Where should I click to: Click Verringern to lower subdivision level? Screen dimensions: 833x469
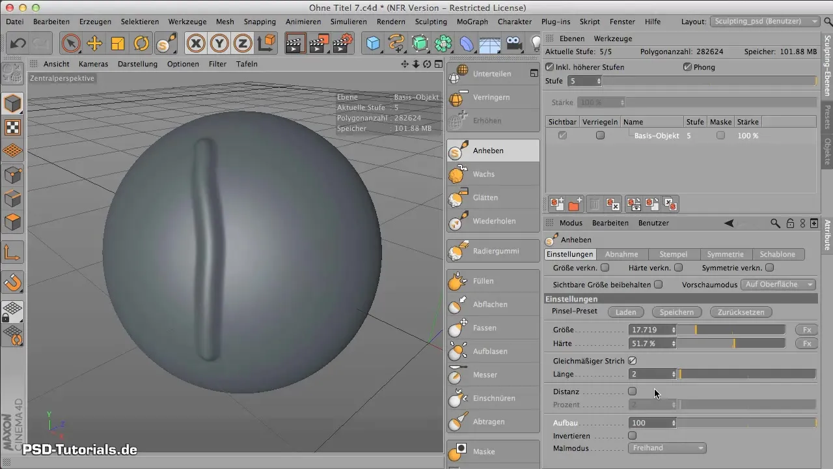coord(493,97)
